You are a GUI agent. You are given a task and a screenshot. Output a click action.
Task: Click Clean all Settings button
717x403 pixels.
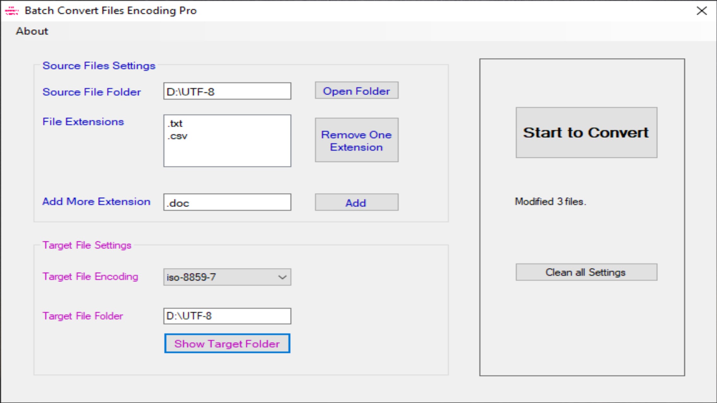point(586,272)
